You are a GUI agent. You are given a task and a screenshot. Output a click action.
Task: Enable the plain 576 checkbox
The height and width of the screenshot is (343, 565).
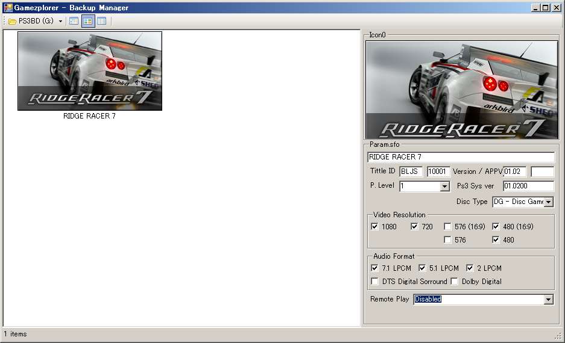pos(447,240)
